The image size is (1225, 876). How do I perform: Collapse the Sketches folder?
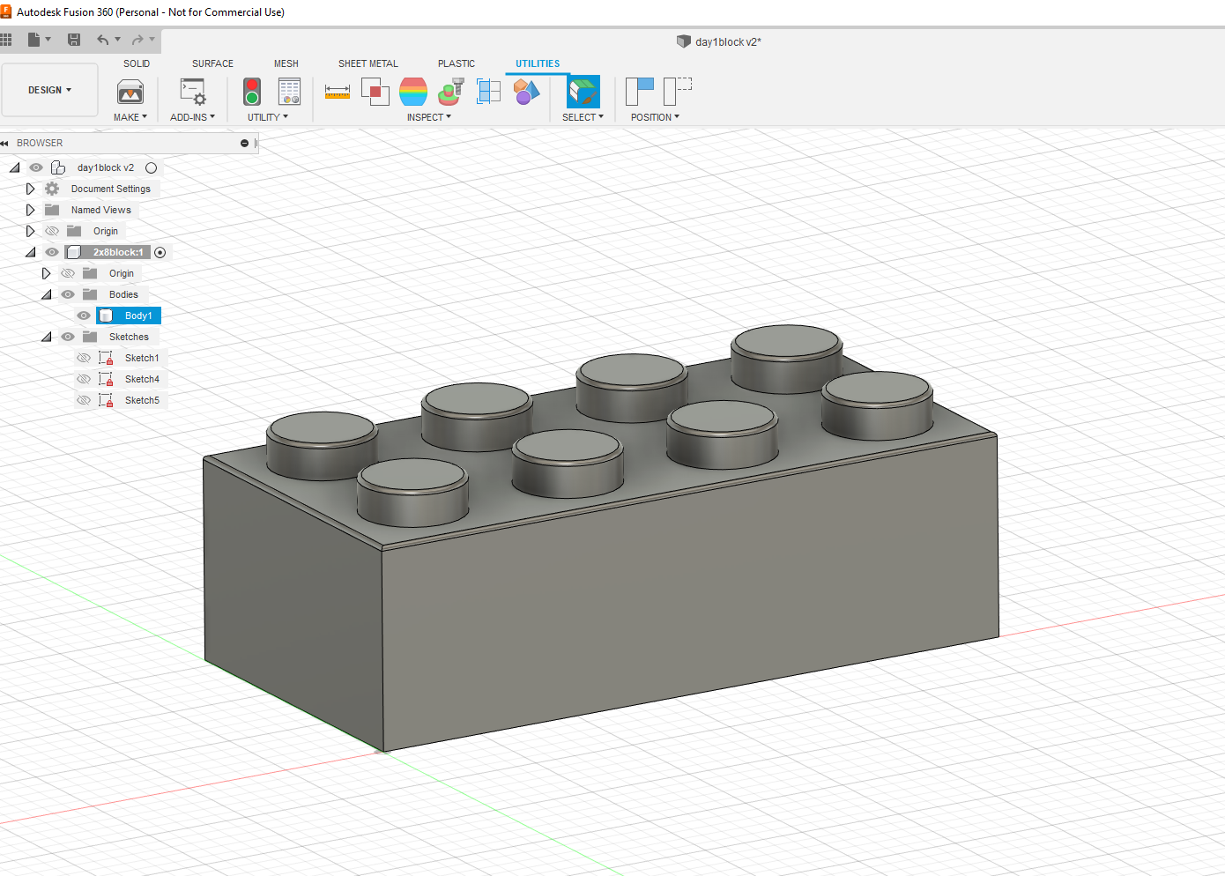pyautogui.click(x=47, y=337)
